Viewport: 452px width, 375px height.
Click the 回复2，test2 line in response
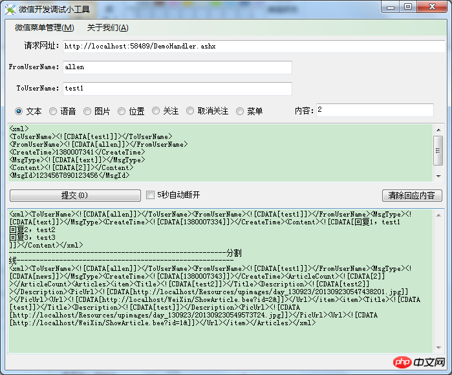(x=32, y=230)
